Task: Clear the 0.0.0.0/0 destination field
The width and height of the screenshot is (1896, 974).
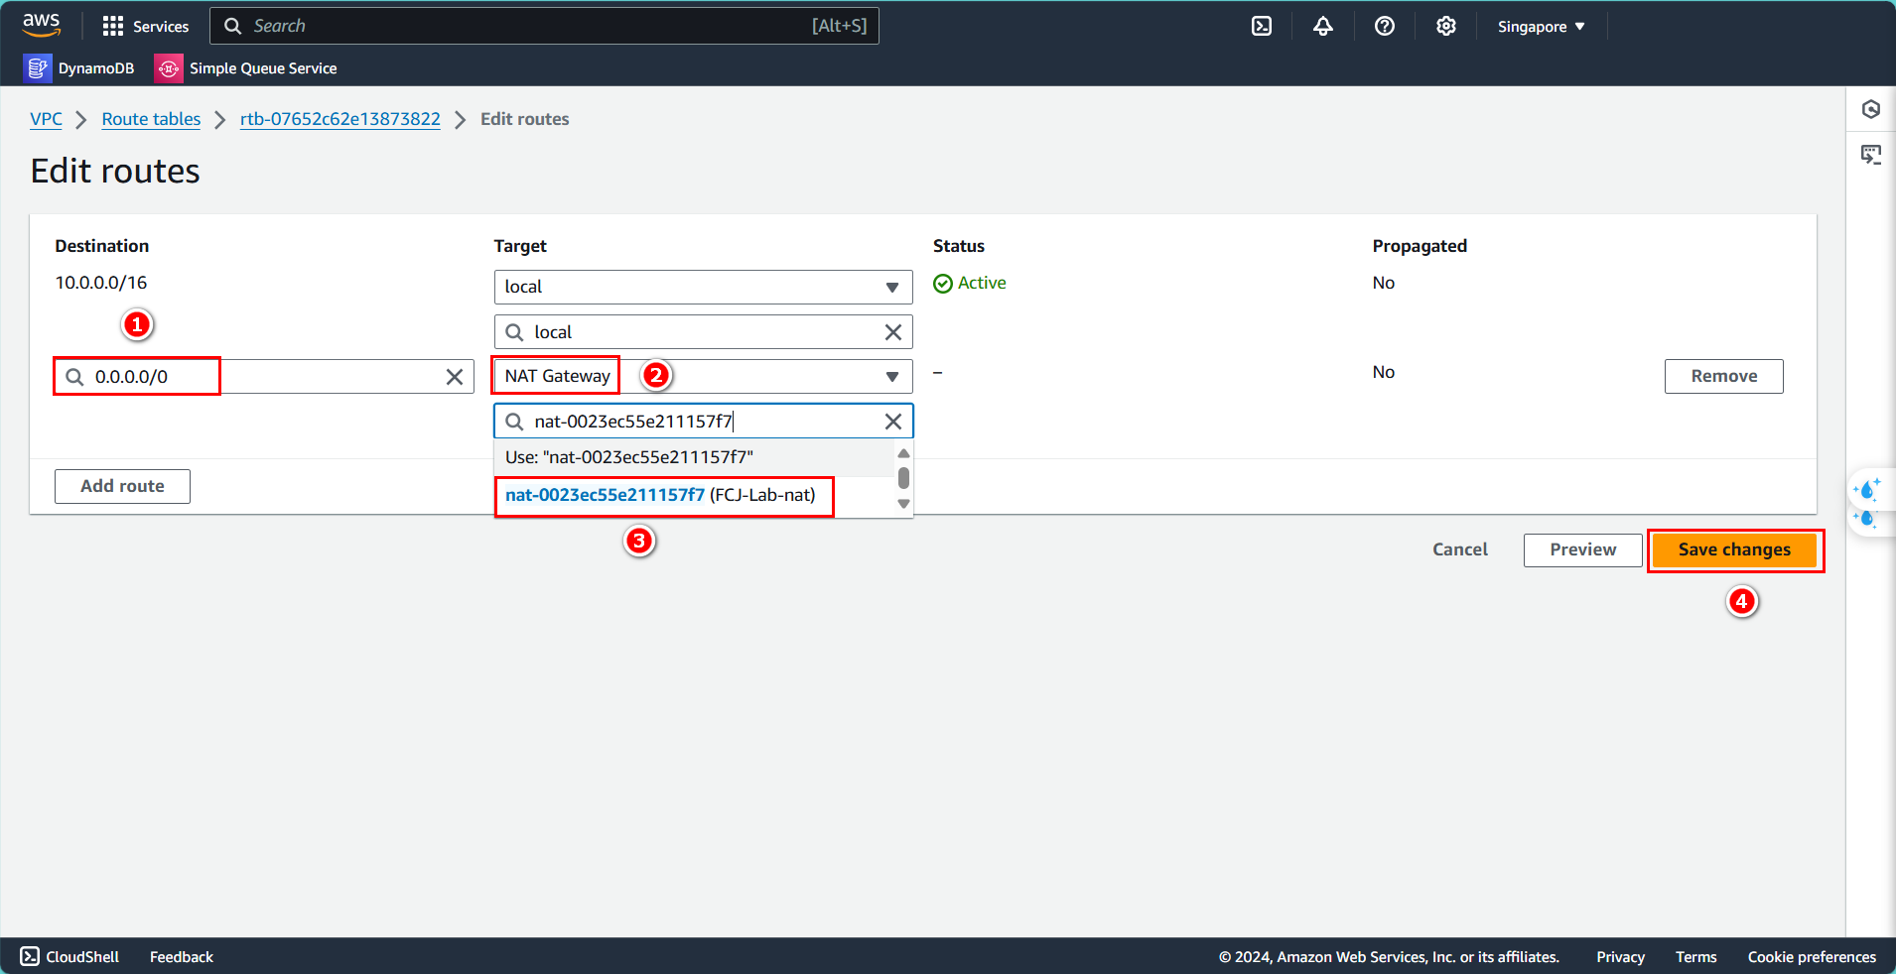Action: pyautogui.click(x=455, y=377)
